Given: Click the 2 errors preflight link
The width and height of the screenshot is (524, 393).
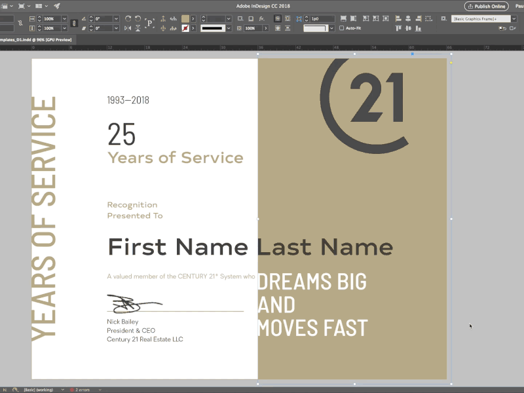Looking at the screenshot, I should (82, 388).
